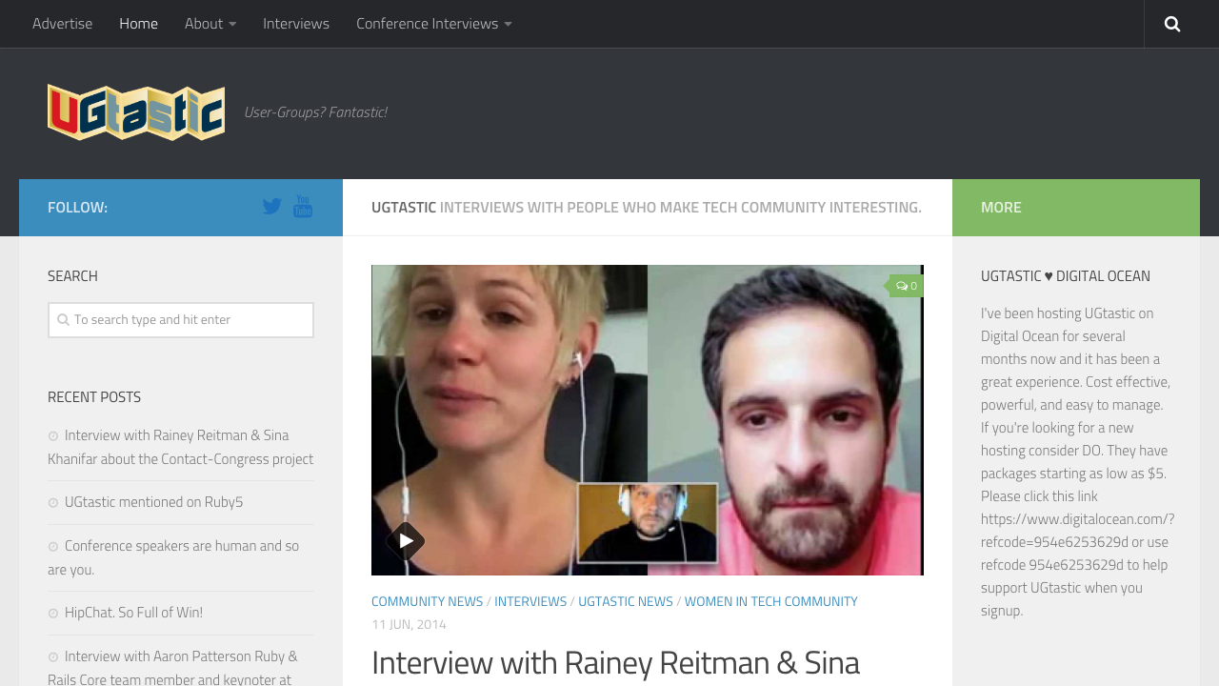Click the UGtastic logo

136,112
